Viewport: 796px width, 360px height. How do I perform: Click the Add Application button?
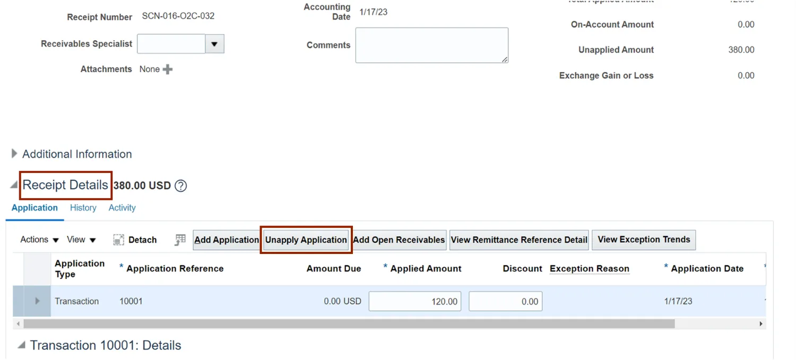227,240
